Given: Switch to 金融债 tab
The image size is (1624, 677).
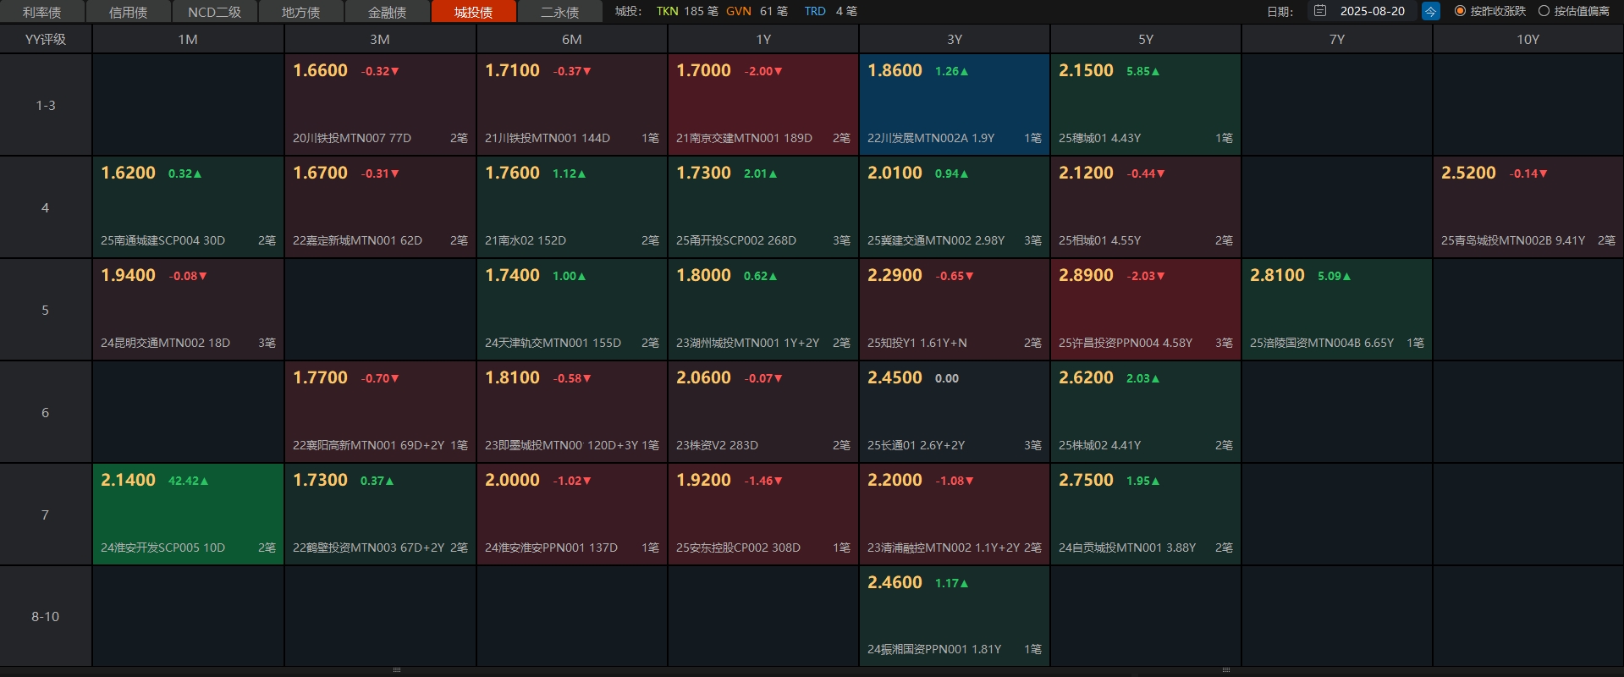Looking at the screenshot, I should (x=388, y=12).
